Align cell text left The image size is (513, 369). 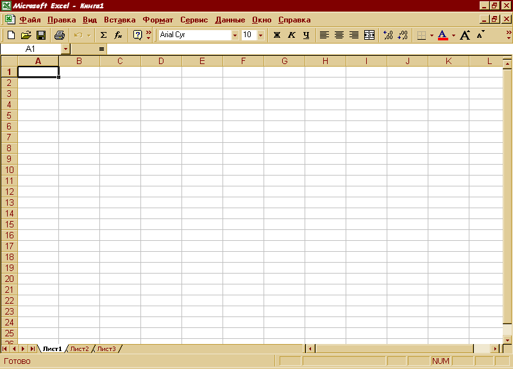pos(324,35)
